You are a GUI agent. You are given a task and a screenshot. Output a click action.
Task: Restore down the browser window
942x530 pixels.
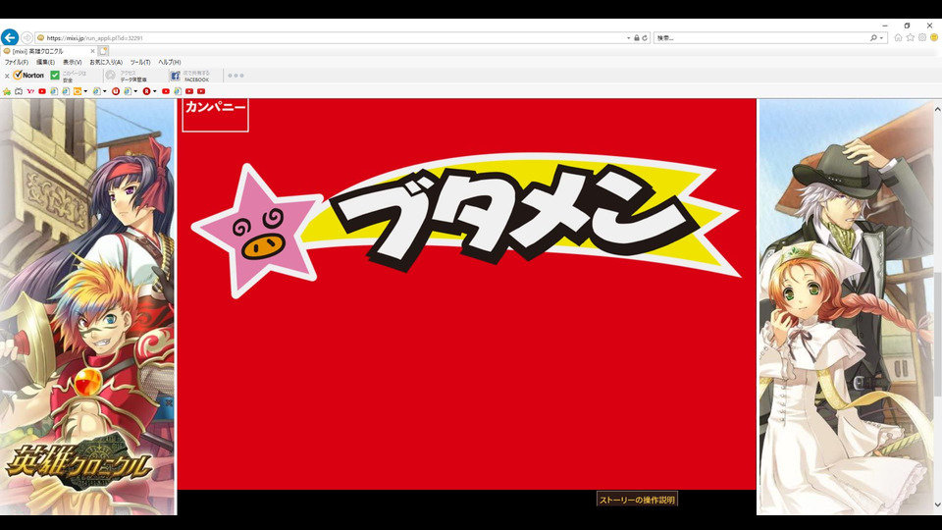click(907, 26)
